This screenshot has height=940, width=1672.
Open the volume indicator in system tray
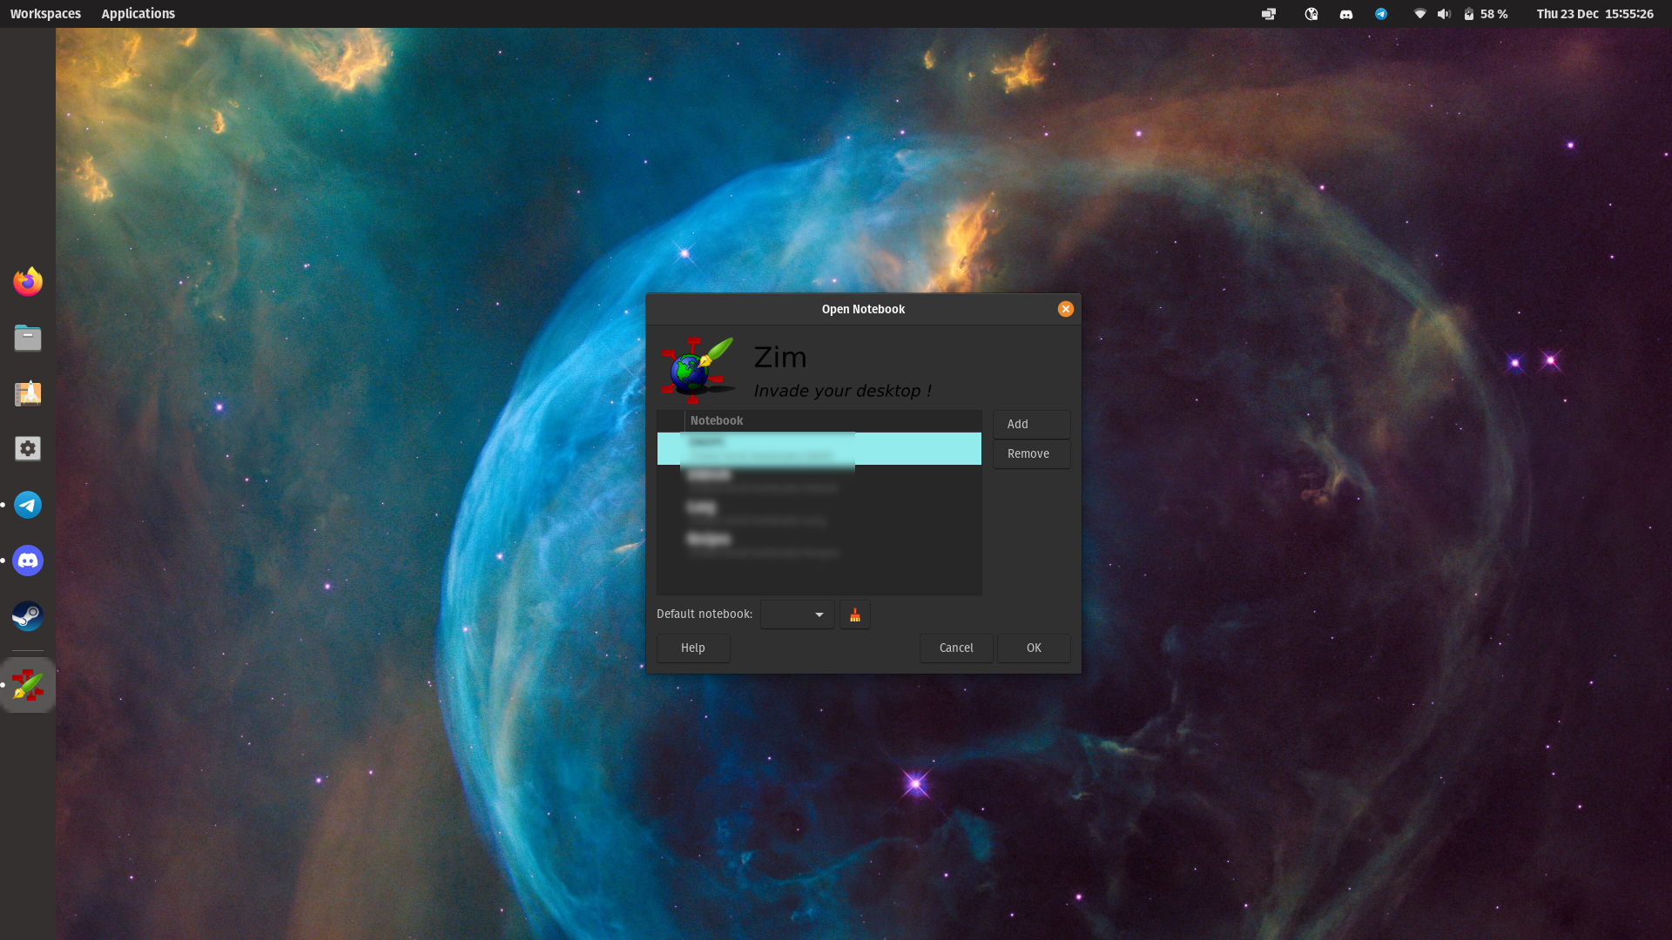(x=1444, y=14)
